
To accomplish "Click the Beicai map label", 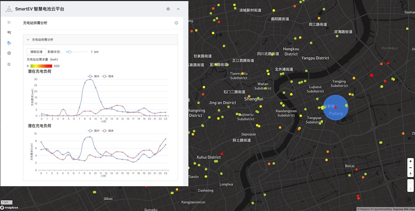I will pos(350,166).
